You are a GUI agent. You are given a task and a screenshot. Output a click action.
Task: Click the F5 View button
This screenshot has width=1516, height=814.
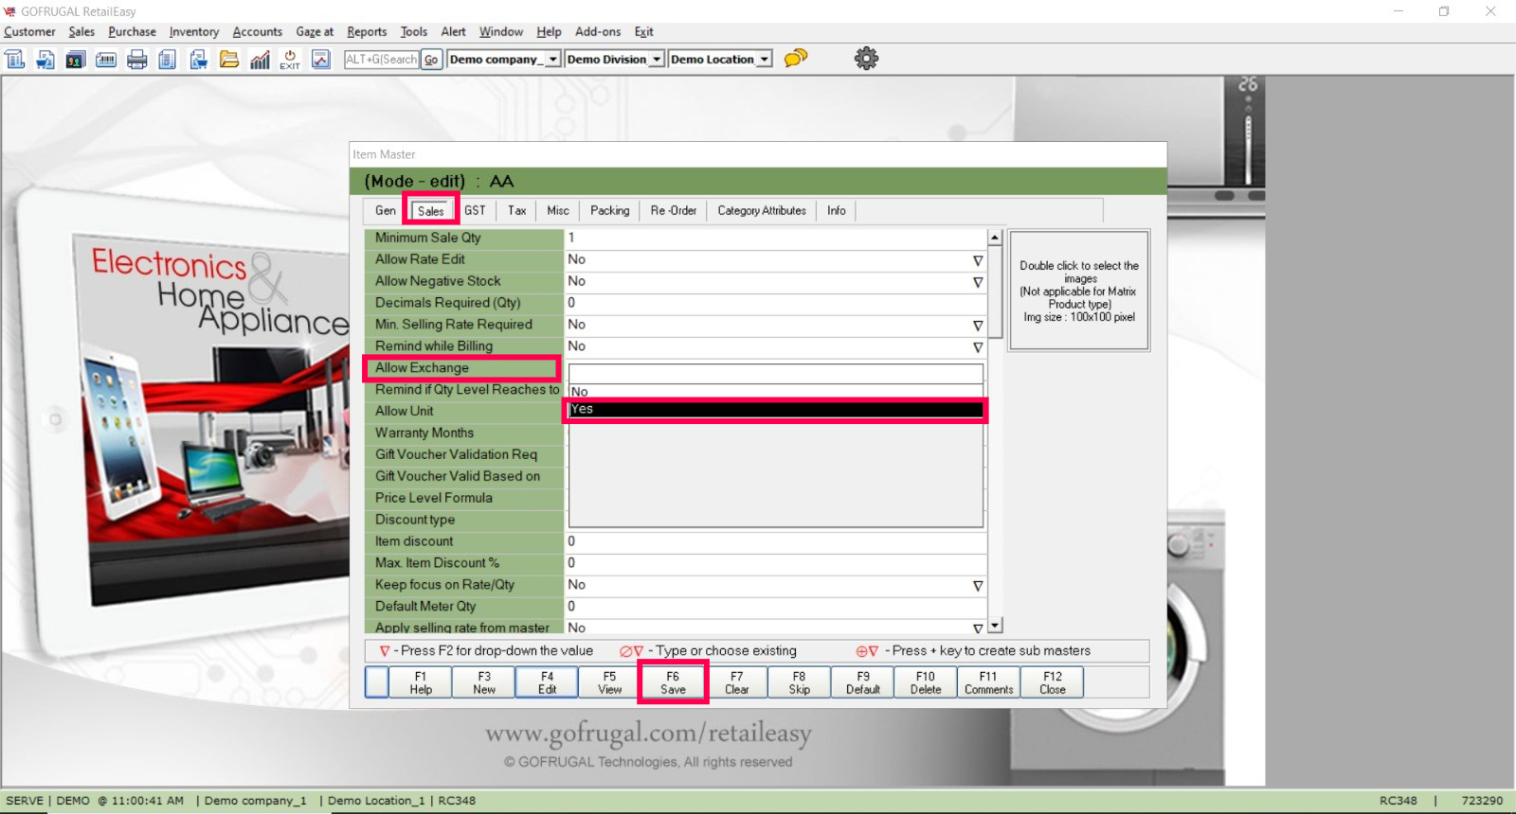610,682
